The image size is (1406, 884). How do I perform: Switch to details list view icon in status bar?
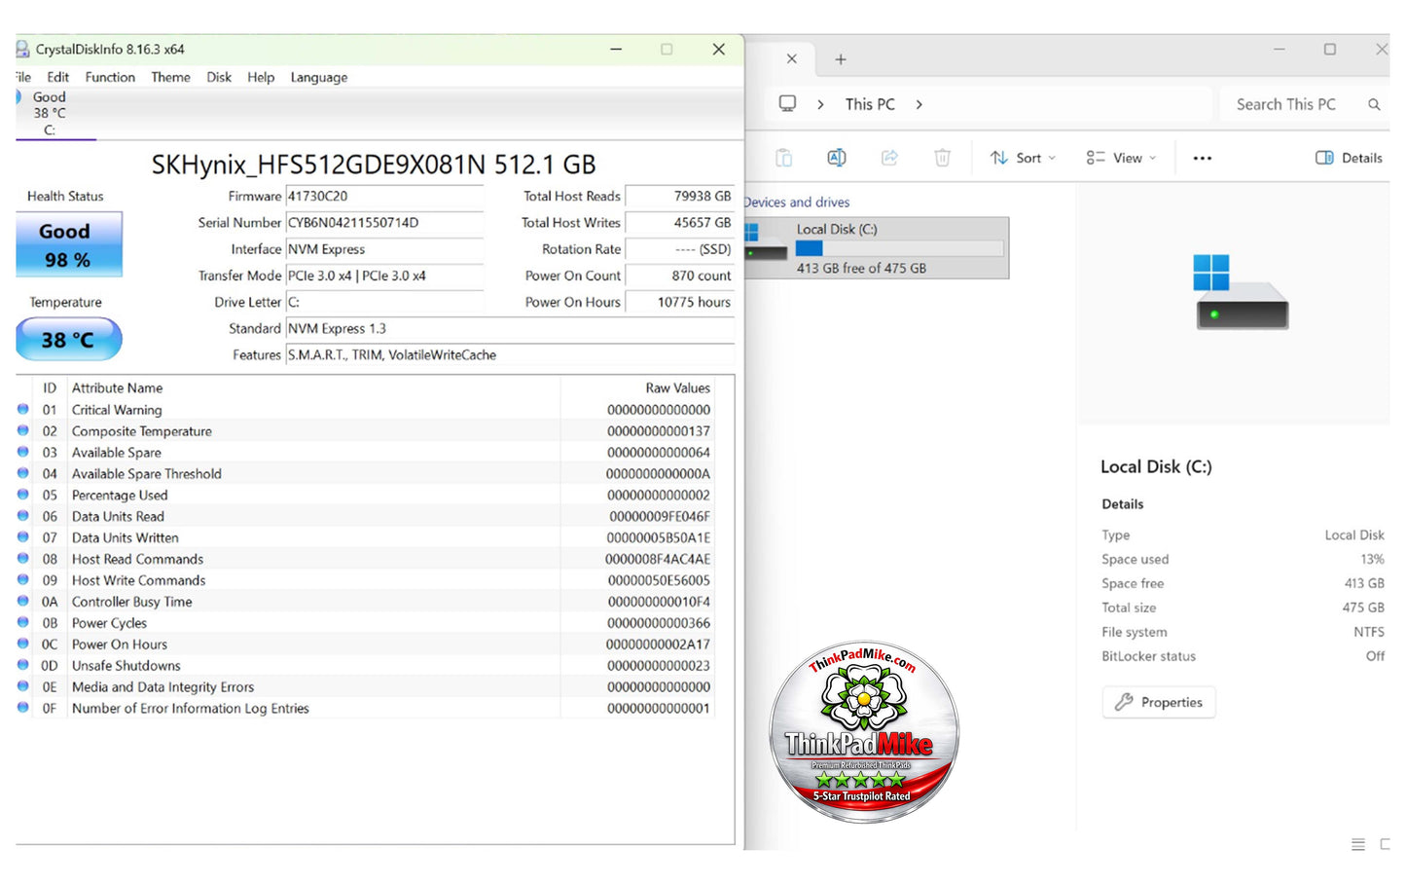coord(1358,844)
